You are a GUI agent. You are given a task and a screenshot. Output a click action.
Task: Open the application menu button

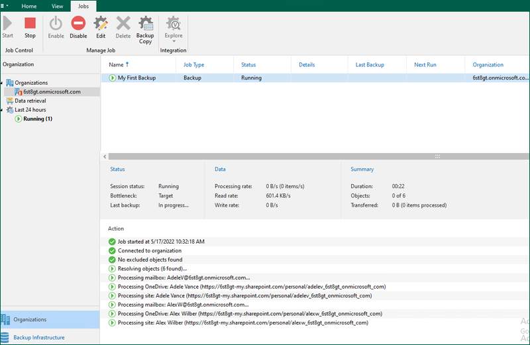click(5, 6)
